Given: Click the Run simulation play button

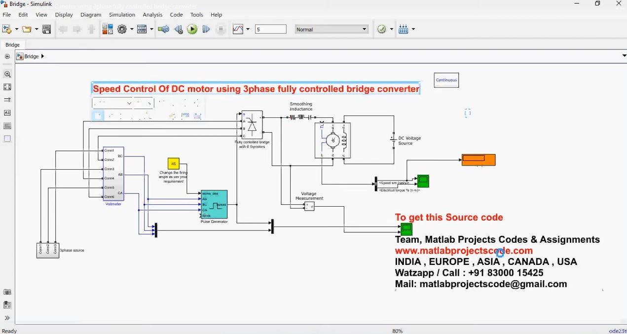Looking at the screenshot, I should click(x=192, y=30).
